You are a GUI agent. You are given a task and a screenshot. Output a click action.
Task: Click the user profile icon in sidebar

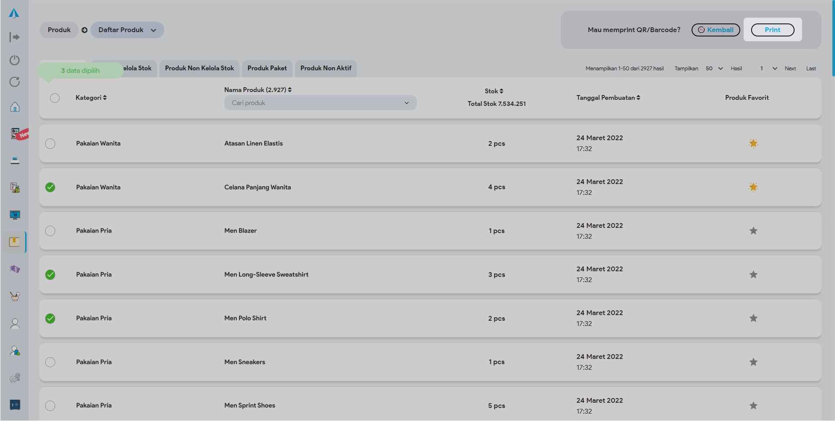coord(15,324)
